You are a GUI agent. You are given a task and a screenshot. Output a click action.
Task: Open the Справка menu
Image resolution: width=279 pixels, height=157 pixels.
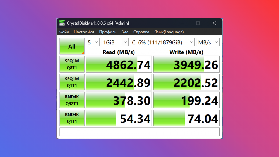click(x=141, y=32)
